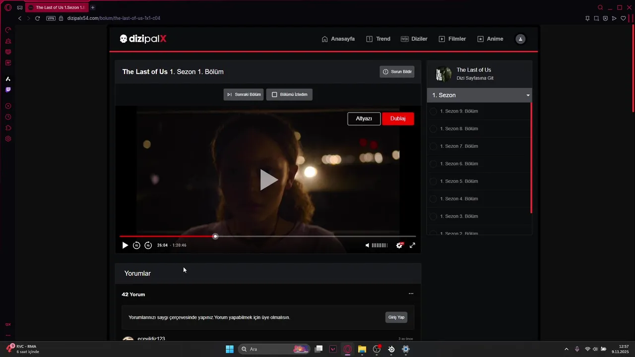Toggle the VPN badge in address bar
This screenshot has width=635, height=357.
(51, 18)
